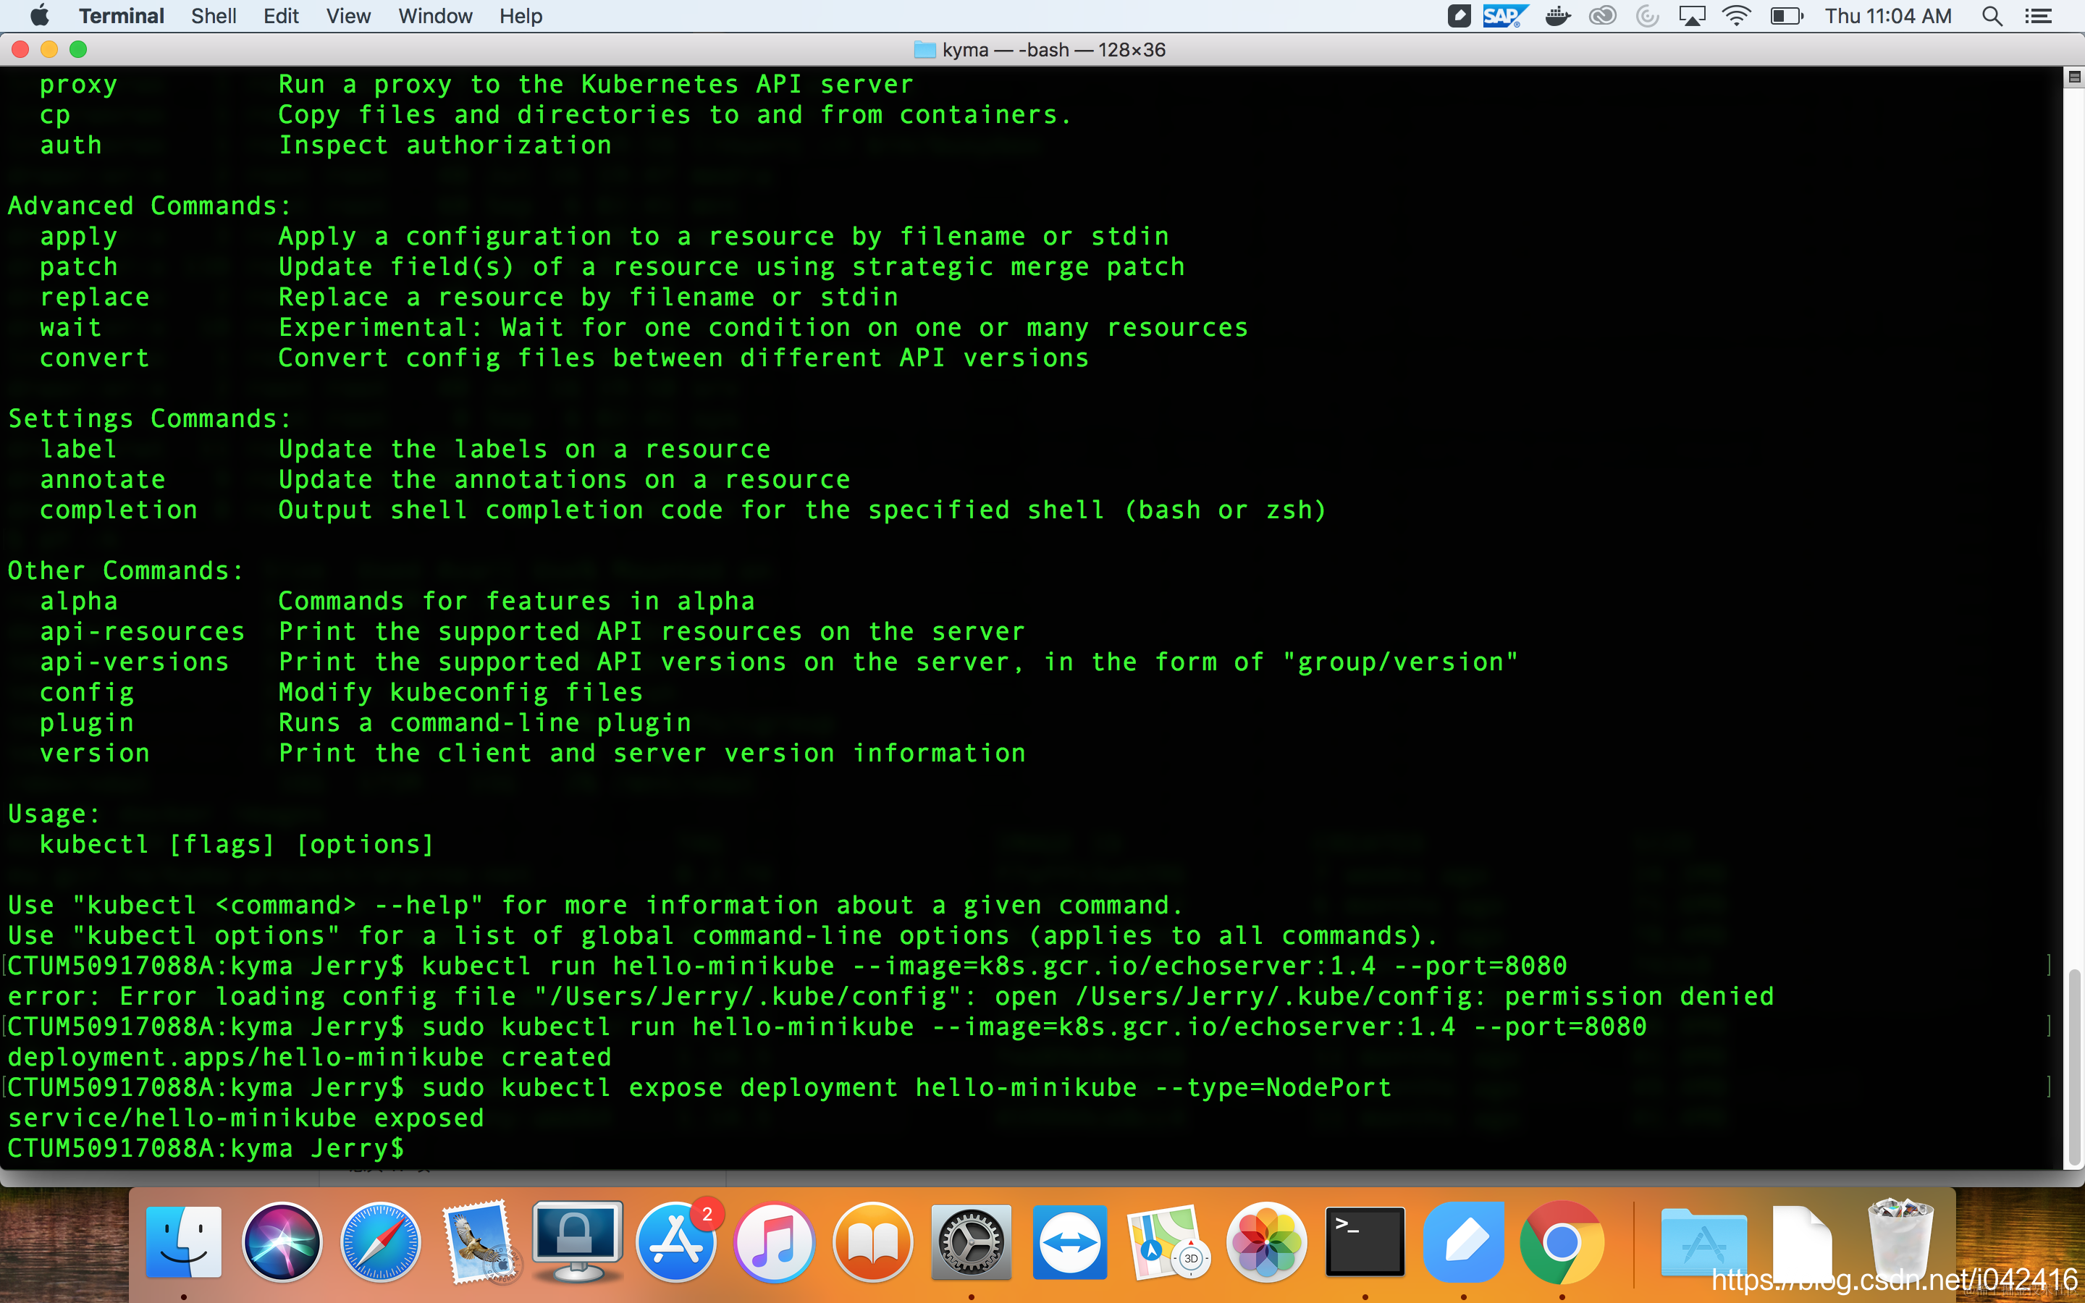2085x1303 pixels.
Task: Open the Window menu
Action: pos(435,17)
